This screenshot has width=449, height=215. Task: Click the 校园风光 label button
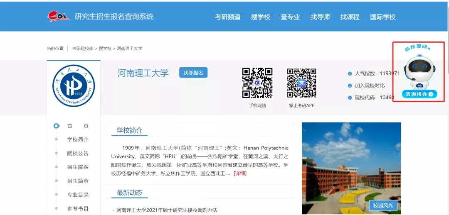pyautogui.click(x=383, y=205)
